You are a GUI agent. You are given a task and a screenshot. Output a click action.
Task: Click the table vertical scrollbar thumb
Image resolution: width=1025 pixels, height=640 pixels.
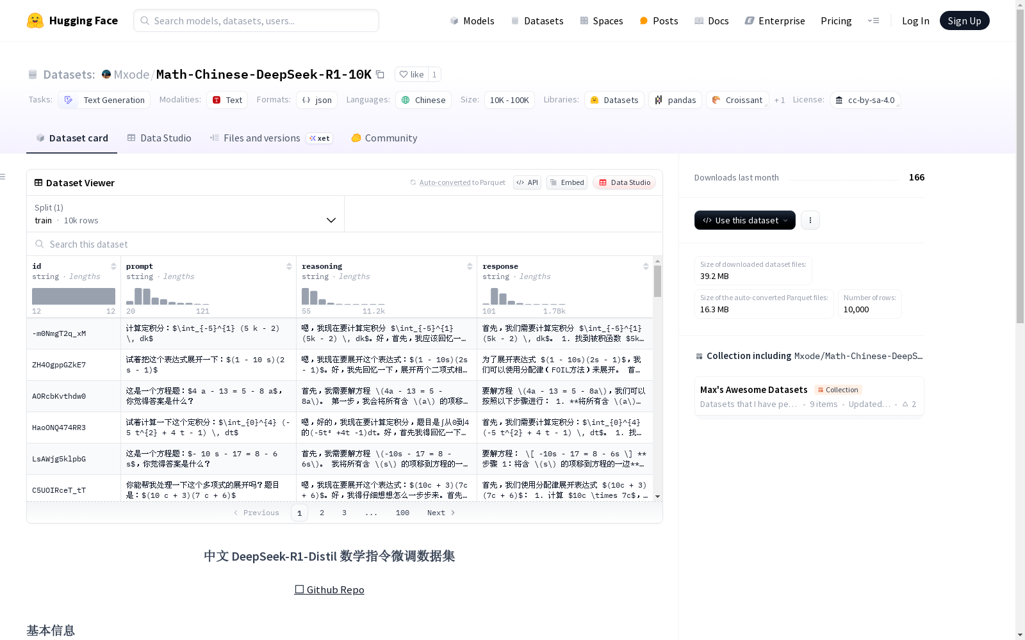[x=657, y=281]
